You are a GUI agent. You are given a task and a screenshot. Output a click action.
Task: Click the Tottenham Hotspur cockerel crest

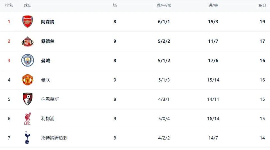[x=28, y=138]
